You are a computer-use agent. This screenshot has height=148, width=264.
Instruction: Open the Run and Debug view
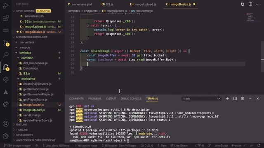[5, 6]
